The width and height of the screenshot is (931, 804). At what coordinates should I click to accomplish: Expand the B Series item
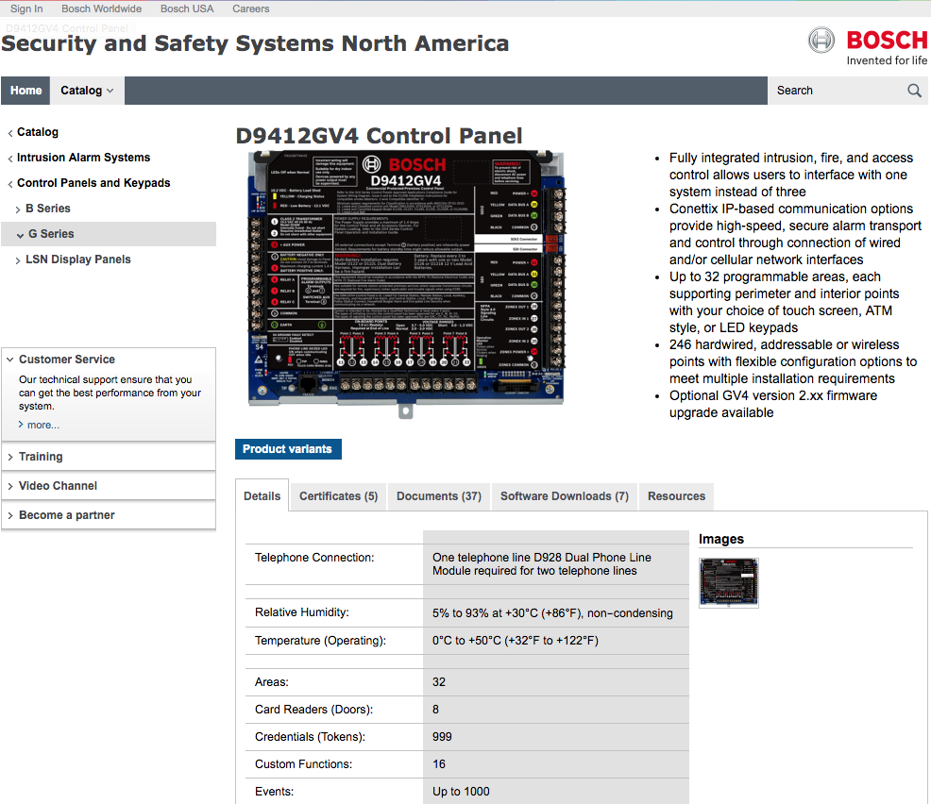tap(47, 209)
